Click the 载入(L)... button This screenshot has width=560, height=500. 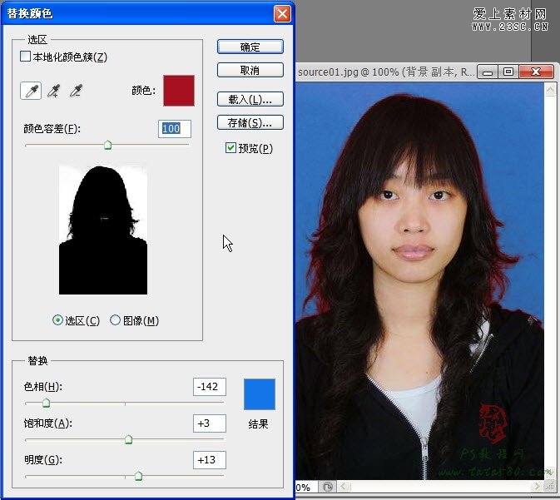pos(250,100)
